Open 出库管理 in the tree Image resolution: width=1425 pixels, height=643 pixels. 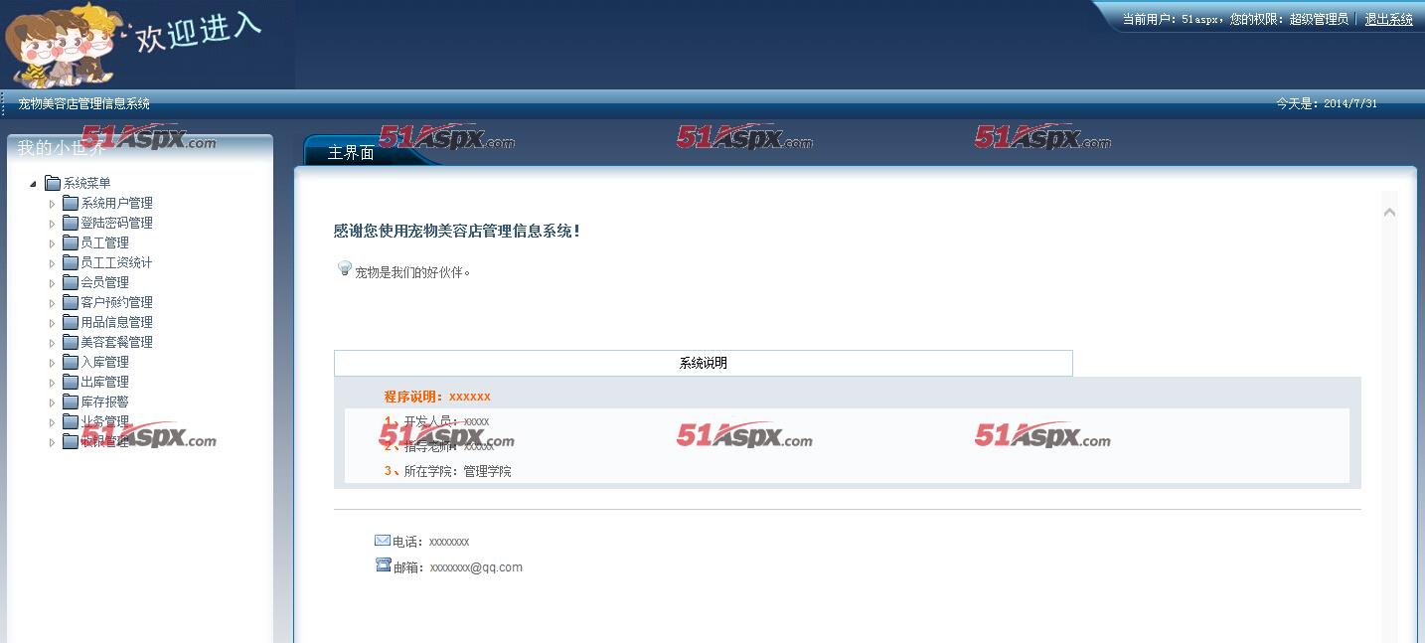(105, 382)
